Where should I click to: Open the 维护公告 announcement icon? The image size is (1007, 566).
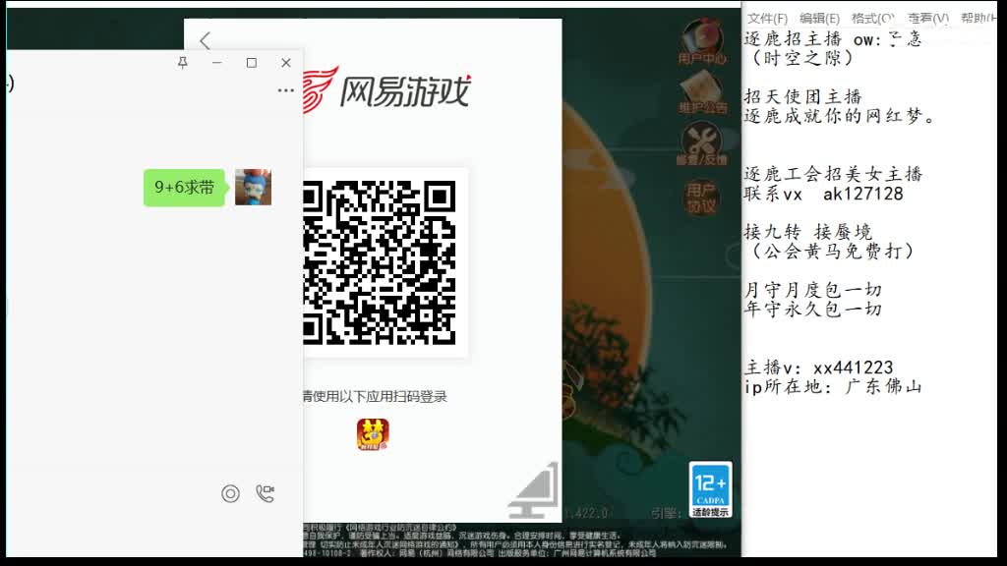tap(702, 91)
